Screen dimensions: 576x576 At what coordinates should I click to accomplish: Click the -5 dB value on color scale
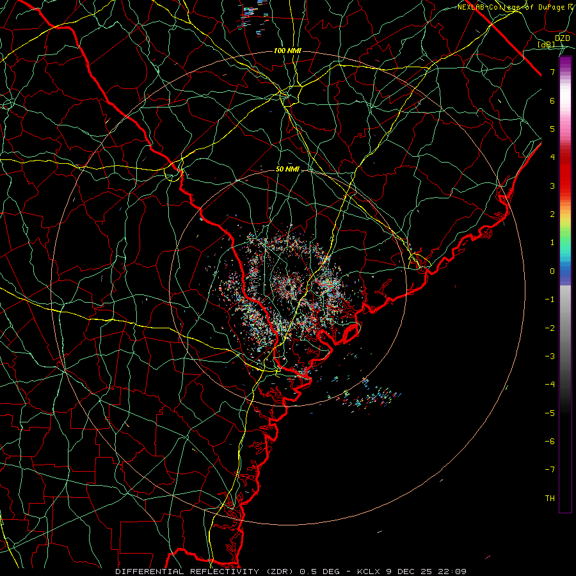point(550,413)
